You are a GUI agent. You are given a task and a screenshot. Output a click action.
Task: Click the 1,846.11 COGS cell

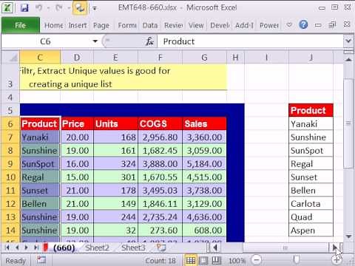(x=160, y=204)
